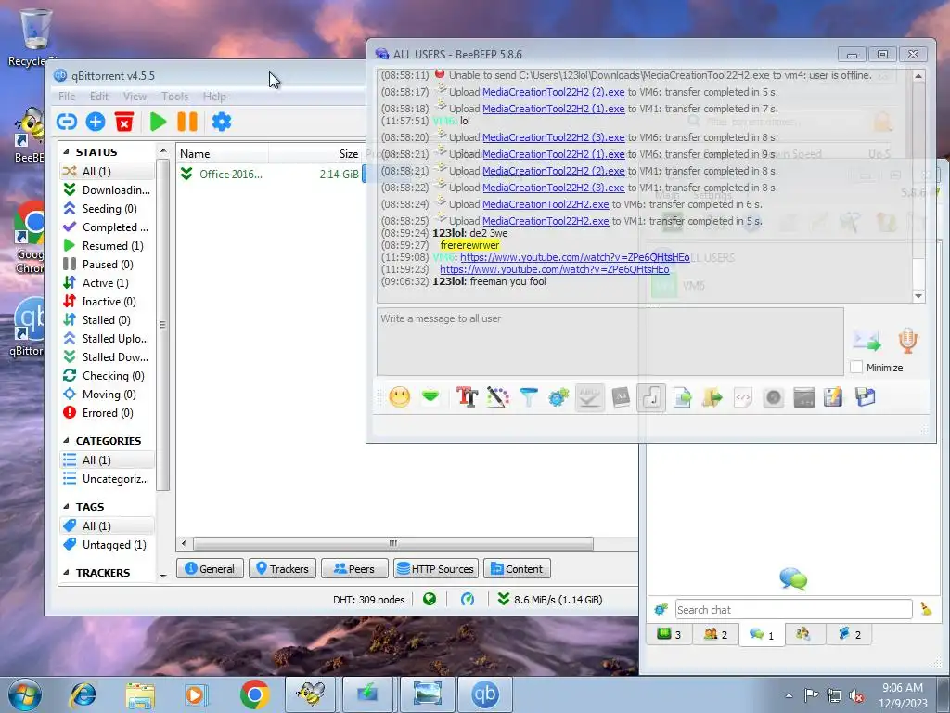Tick the Minimize checkbox in BeeBEEP
Viewport: 950px width, 713px height.
[856, 367]
